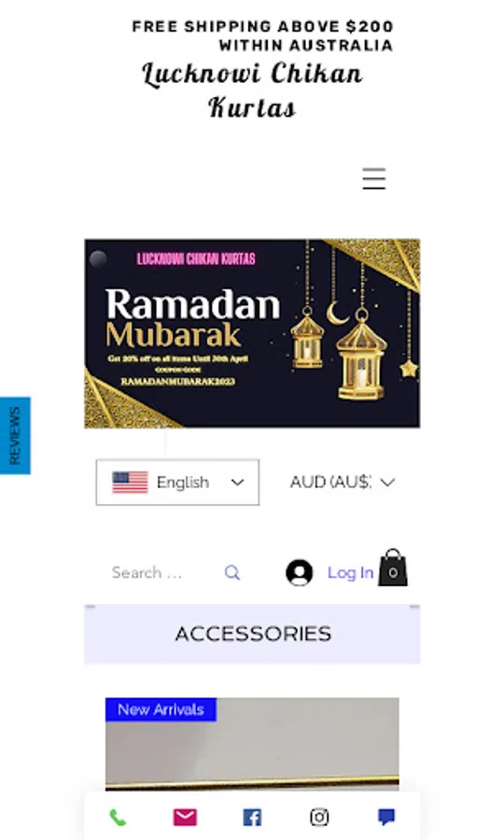Open the blue REVIEWS side tab
Image resolution: width=504 pixels, height=840 pixels.
tap(15, 436)
